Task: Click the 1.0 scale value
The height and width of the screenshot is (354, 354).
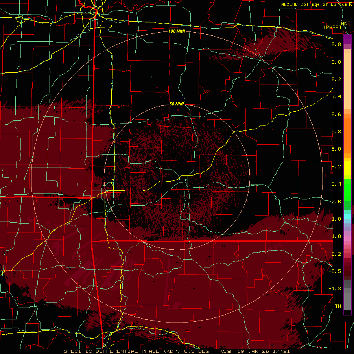Action: (x=336, y=237)
